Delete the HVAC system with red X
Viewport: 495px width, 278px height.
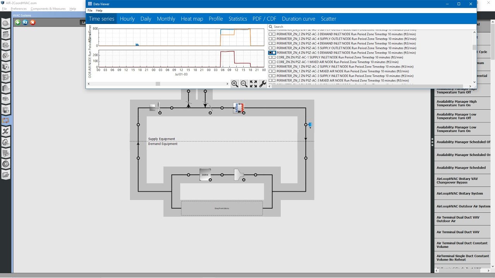(x=33, y=22)
